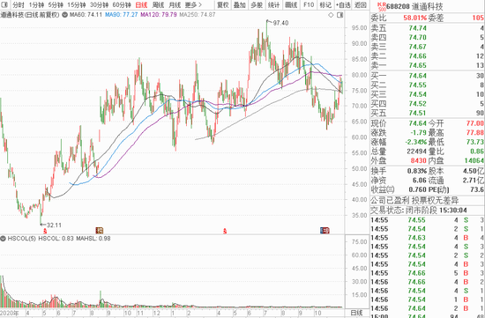The width and height of the screenshot is (485, 318).
Task: Toggle the right info panel icon
Action: pos(339,15)
